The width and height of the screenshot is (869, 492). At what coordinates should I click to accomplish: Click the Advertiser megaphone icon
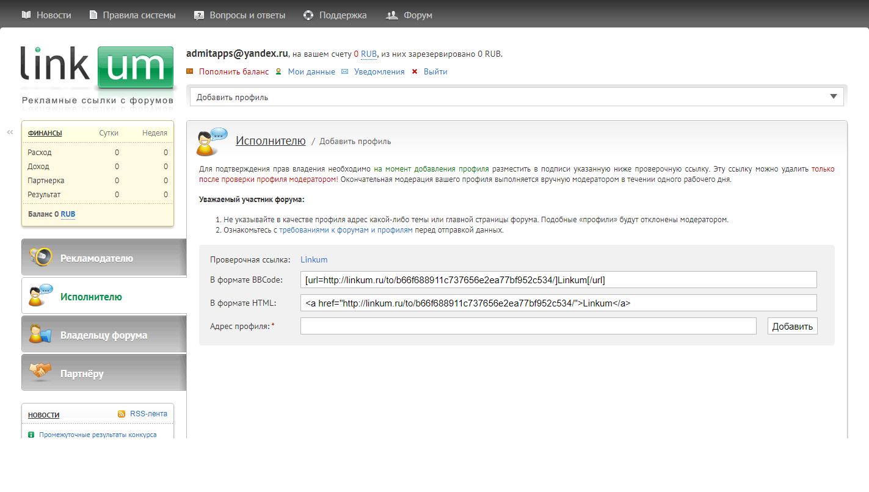point(41,258)
